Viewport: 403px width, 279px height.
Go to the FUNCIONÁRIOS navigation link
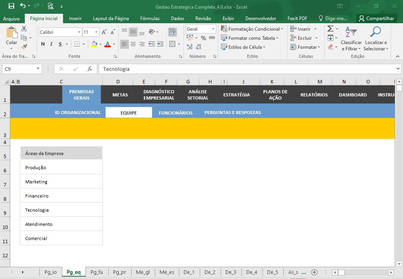[x=176, y=113]
